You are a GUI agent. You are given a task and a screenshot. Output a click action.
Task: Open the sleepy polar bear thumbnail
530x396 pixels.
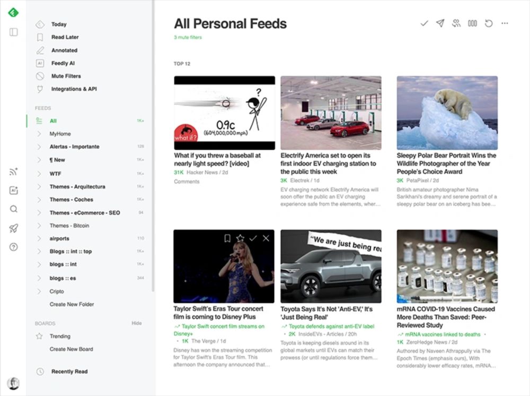point(447,113)
